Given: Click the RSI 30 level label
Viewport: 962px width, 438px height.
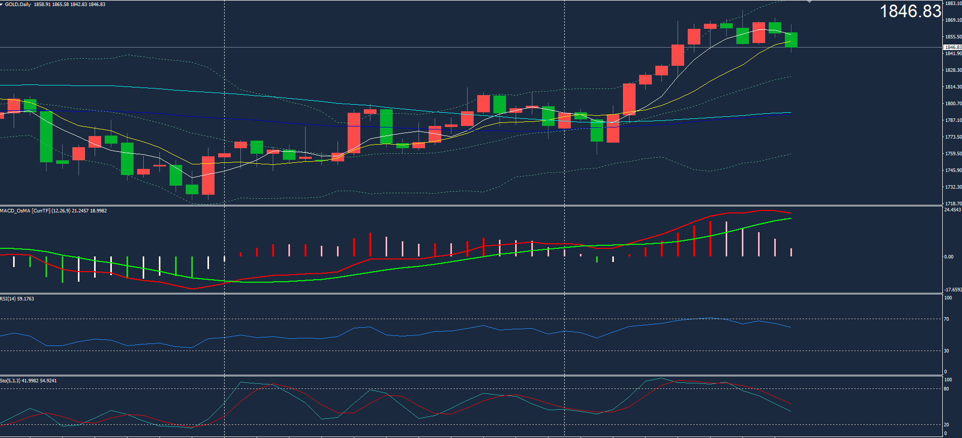Looking at the screenshot, I should tap(946, 351).
